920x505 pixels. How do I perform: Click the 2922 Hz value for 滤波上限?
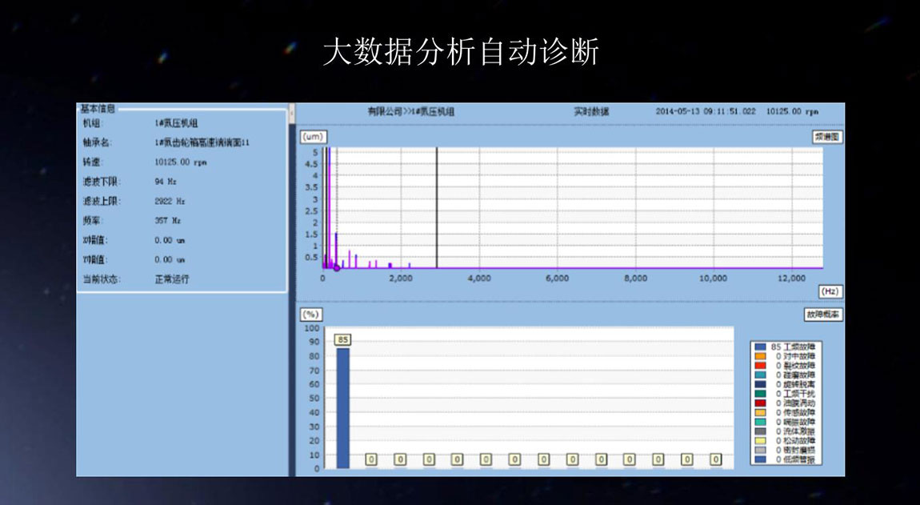(x=170, y=201)
